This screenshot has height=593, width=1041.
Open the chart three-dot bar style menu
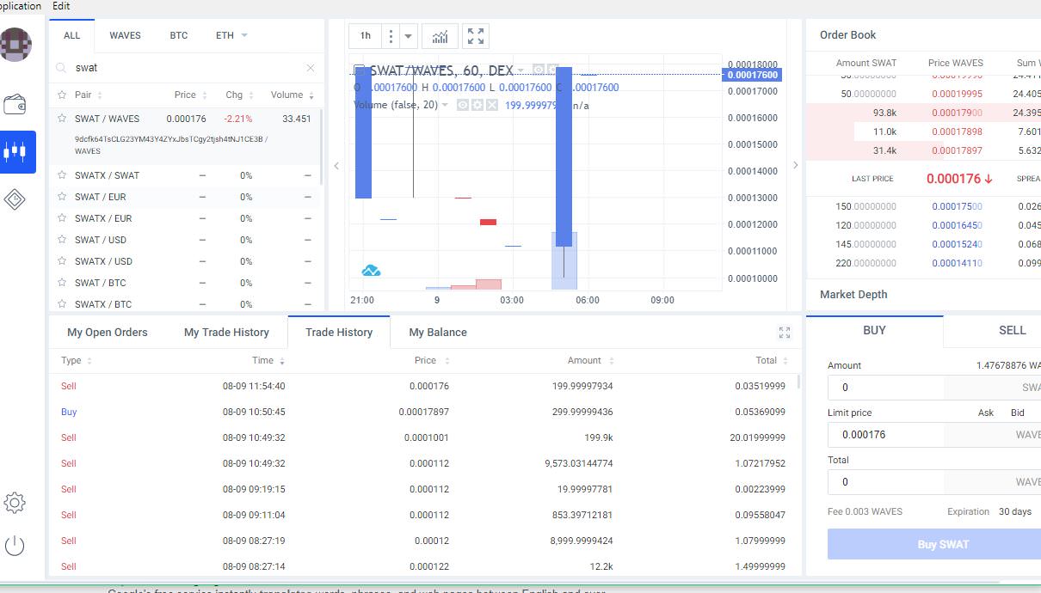pos(391,36)
